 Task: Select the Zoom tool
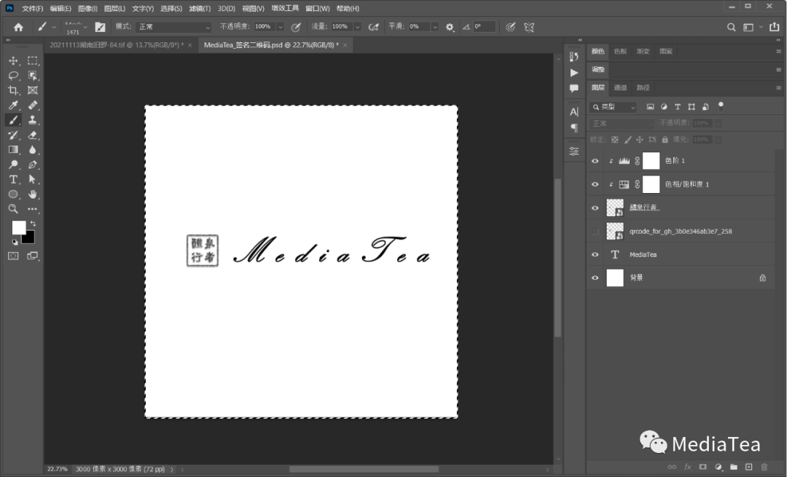pos(13,209)
